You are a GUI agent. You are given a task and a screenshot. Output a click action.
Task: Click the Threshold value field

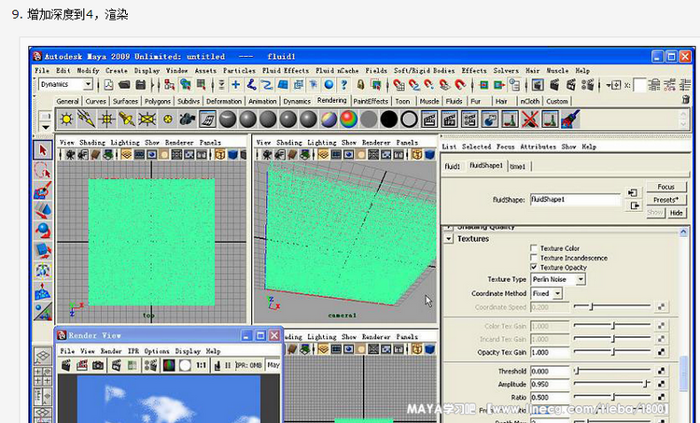[550, 372]
